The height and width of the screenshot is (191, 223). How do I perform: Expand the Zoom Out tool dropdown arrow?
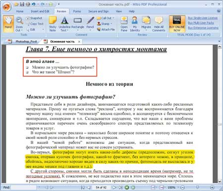pos(22,30)
